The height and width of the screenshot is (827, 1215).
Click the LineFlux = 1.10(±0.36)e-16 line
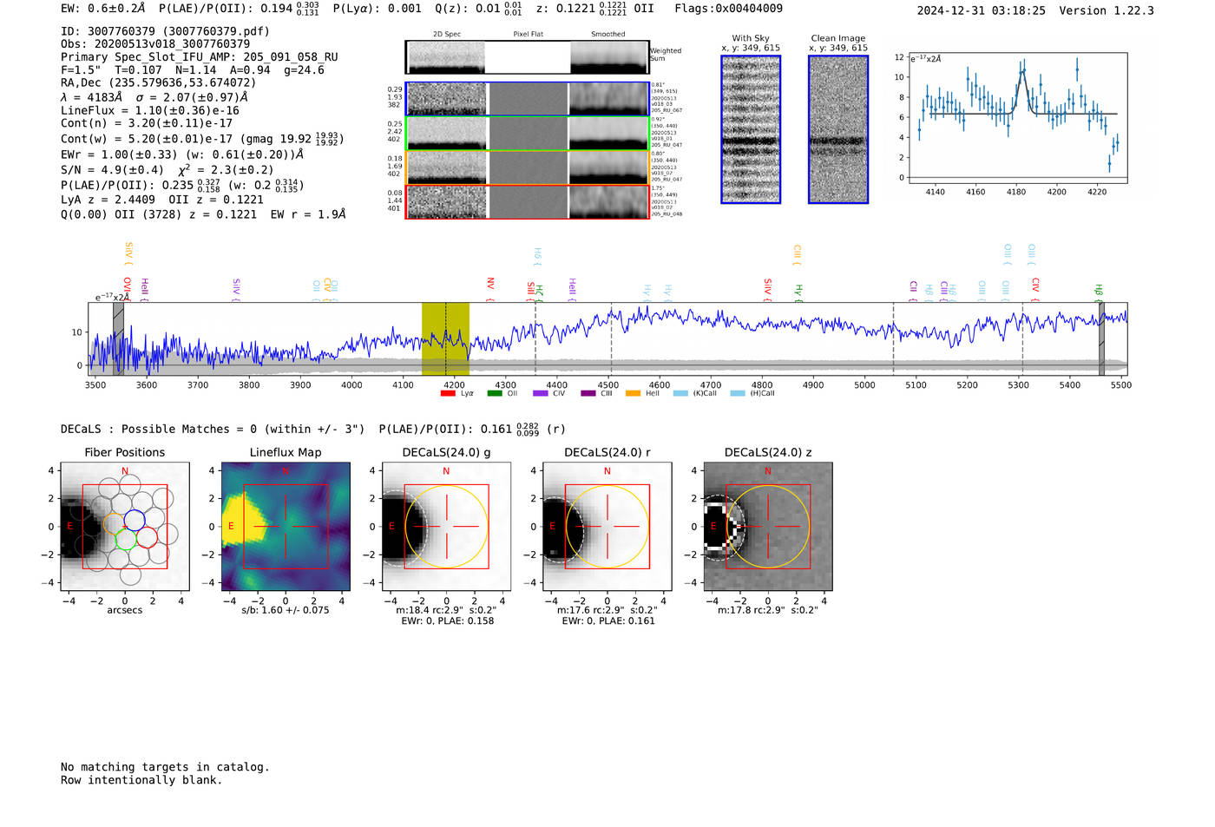(x=150, y=110)
